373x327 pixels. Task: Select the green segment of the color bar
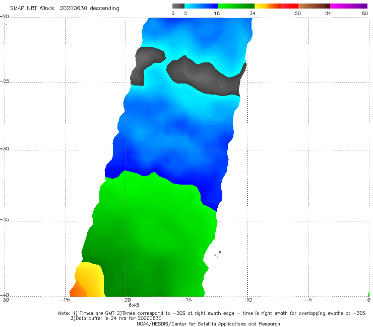tap(236, 6)
